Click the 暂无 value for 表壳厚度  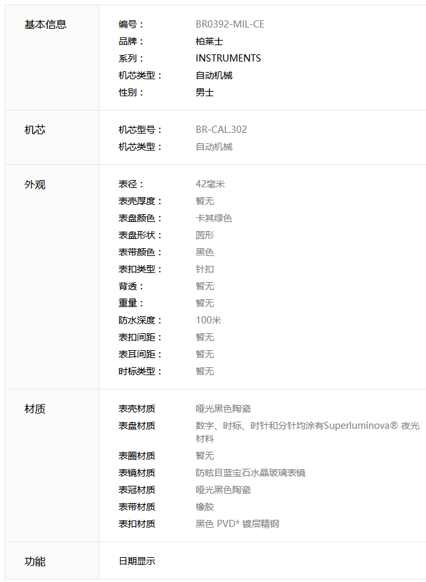(205, 201)
